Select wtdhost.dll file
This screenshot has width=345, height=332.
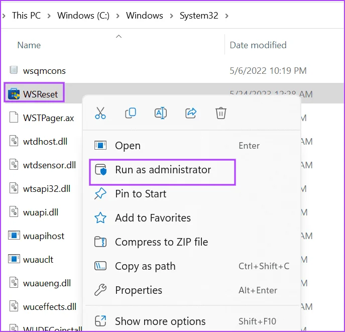(x=45, y=142)
